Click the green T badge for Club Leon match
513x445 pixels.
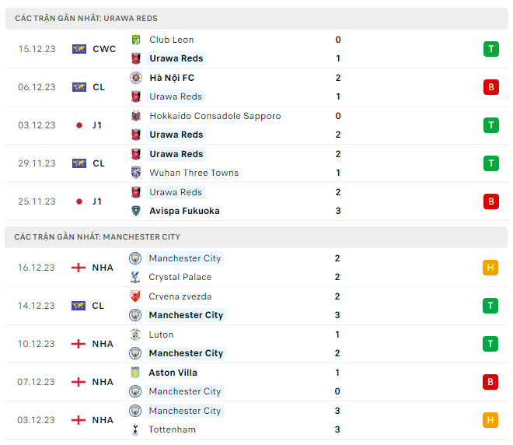[490, 49]
